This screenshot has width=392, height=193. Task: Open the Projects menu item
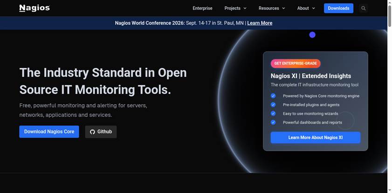(x=233, y=8)
